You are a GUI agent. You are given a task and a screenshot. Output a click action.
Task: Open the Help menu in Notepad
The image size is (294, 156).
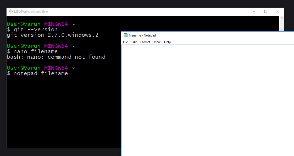tap(167, 42)
